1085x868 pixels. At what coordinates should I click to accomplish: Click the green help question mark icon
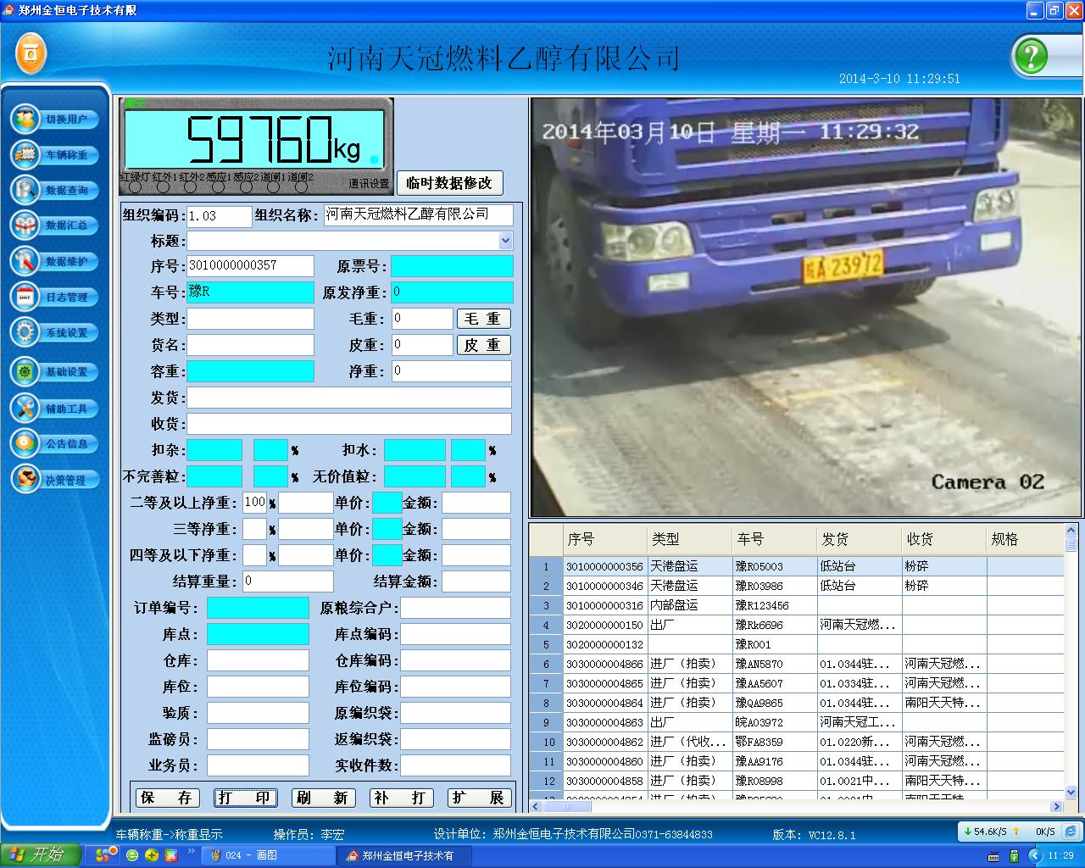click(1031, 57)
